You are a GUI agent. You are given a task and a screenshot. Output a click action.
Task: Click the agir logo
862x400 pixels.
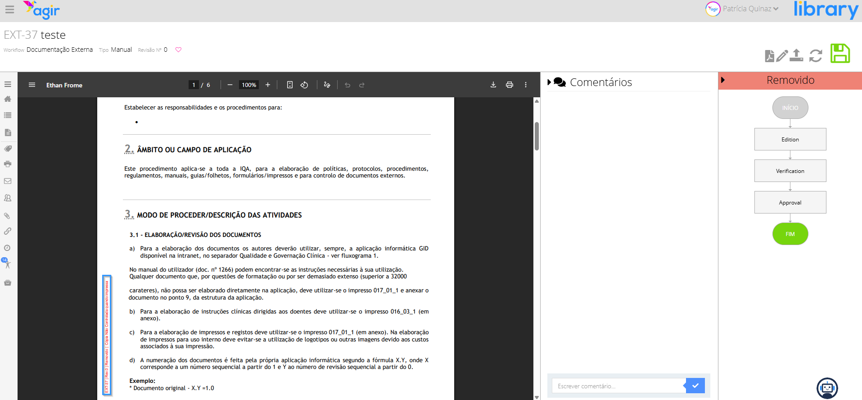41,9
